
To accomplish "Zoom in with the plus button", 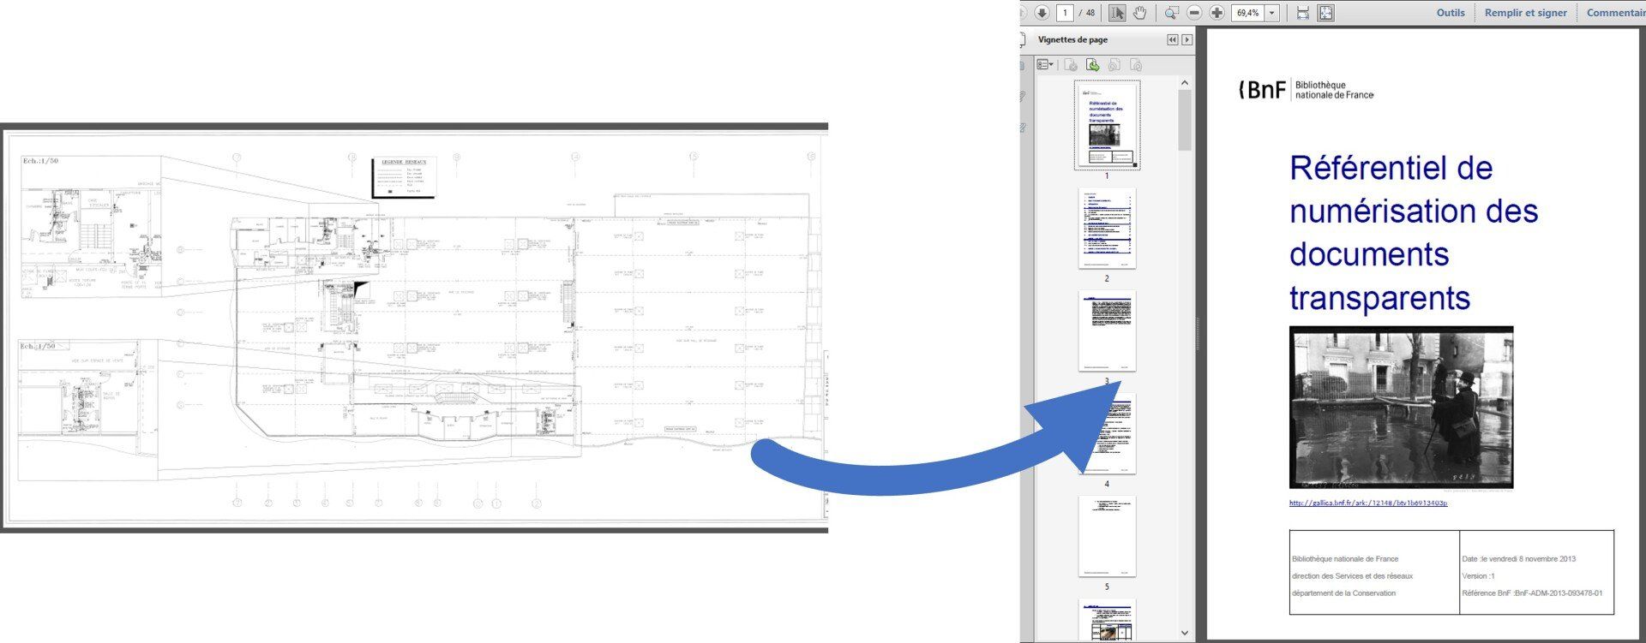I will click(1216, 13).
